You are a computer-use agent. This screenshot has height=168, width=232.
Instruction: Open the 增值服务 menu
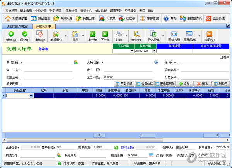pos(116,11)
